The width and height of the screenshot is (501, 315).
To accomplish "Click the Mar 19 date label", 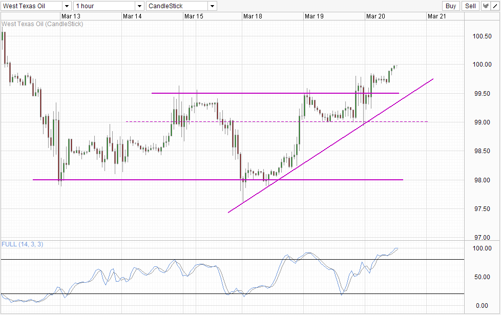I will (314, 16).
